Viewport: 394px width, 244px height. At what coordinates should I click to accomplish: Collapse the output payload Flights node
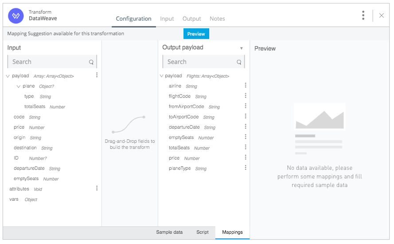[162, 76]
